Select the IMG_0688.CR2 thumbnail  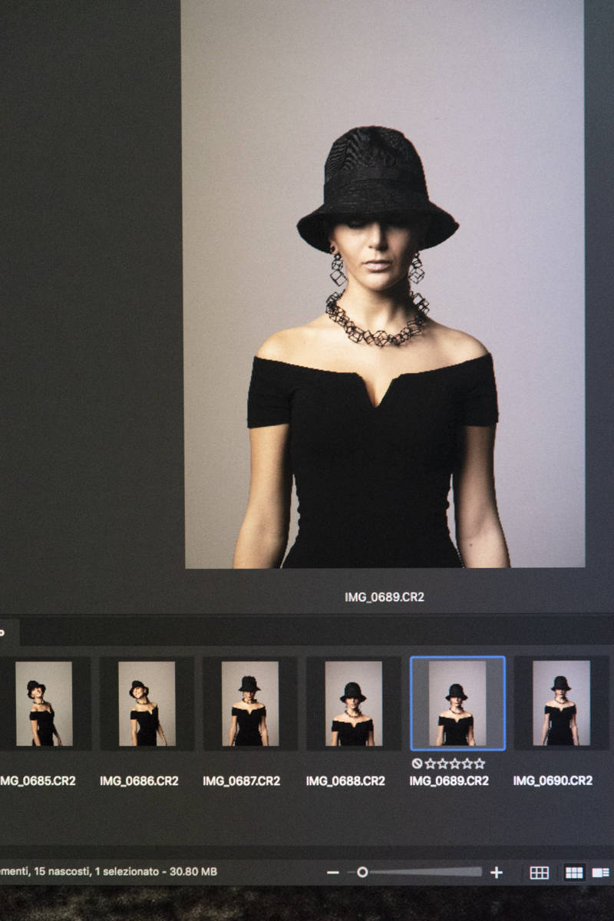353,703
